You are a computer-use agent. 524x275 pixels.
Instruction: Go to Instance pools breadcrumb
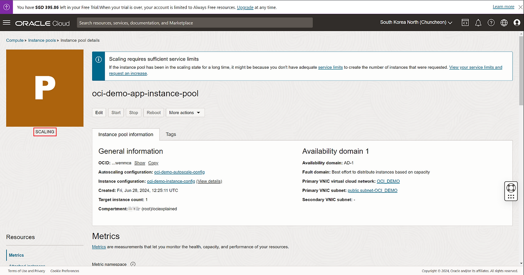pos(42,41)
